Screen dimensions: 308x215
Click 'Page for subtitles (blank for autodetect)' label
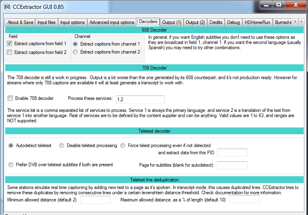(x=176, y=165)
